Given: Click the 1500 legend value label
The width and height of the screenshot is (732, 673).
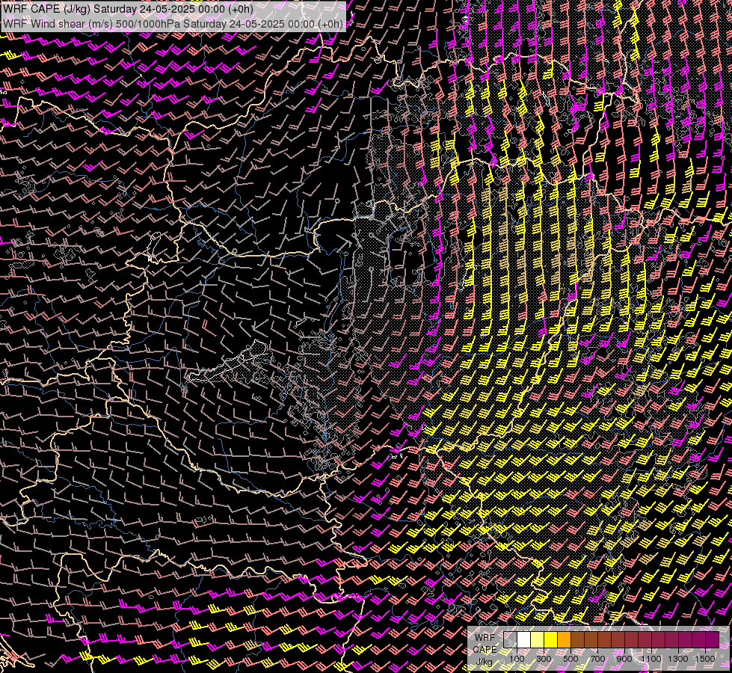Looking at the screenshot, I should pyautogui.click(x=705, y=659).
